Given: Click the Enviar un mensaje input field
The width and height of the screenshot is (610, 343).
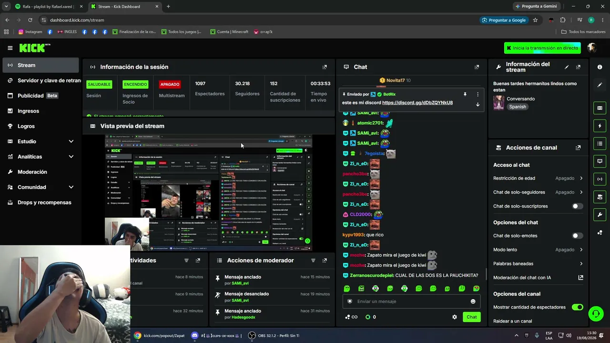Looking at the screenshot, I should point(411,302).
